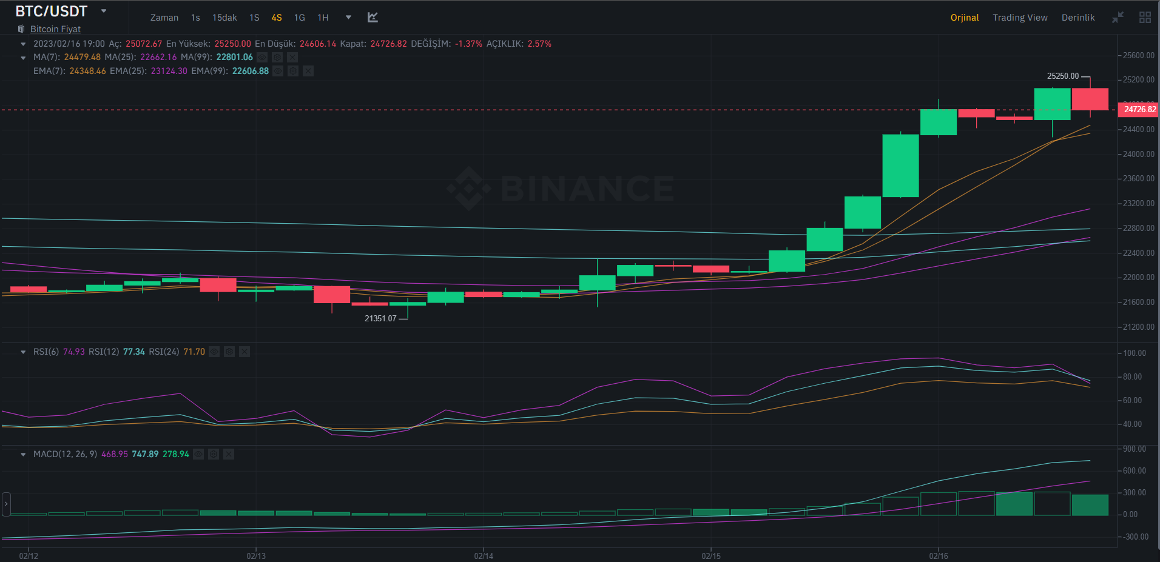Click the 02/14 date on time axis
1160x562 pixels.
(484, 556)
